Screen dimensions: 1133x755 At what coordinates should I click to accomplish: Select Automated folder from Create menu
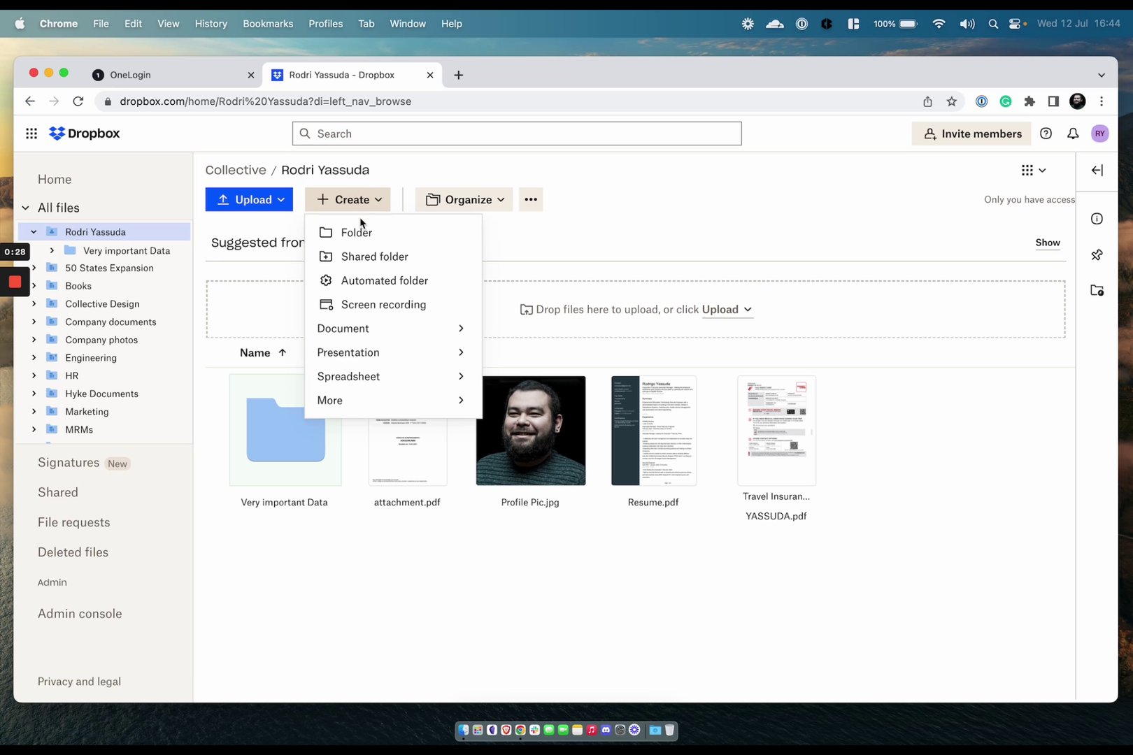point(384,280)
